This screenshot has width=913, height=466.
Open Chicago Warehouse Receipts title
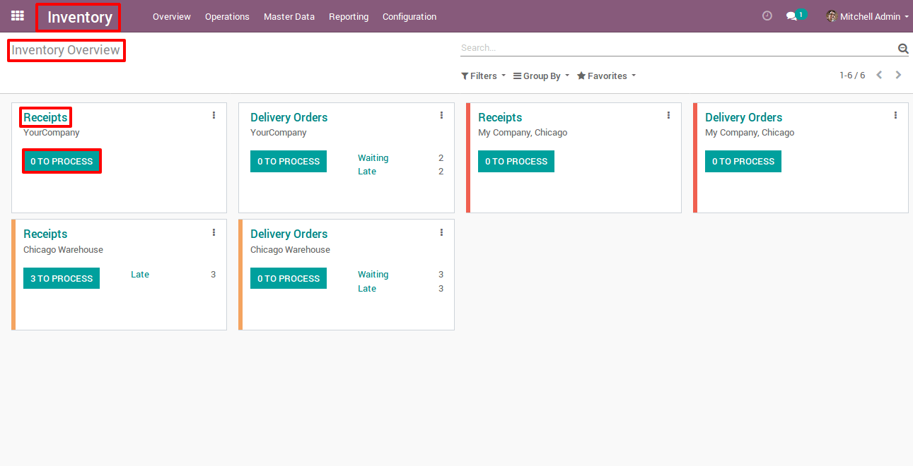pyautogui.click(x=45, y=234)
